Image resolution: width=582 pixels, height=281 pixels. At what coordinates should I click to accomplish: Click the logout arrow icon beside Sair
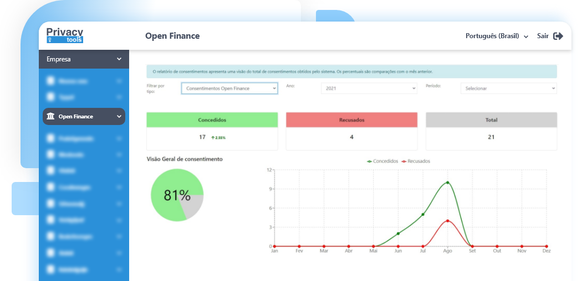pos(558,36)
